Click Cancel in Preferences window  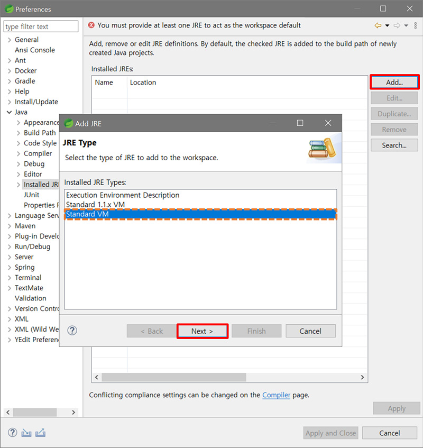tap(390, 433)
